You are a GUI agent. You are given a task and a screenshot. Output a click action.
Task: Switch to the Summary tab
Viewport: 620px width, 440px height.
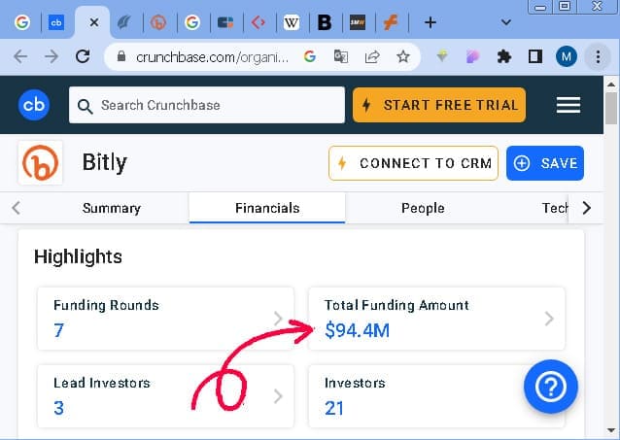112,208
